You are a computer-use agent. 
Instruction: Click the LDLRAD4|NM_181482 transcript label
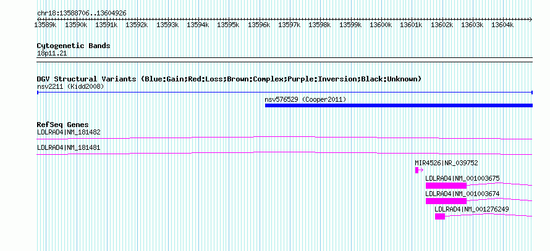[69, 133]
